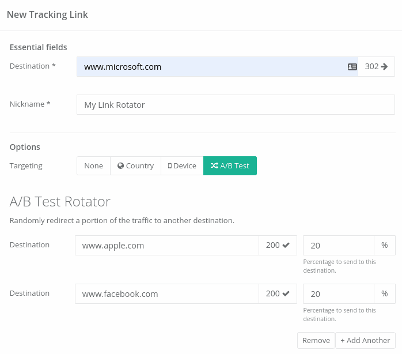Click the Nickname field My Link Rotator
The width and height of the screenshot is (402, 354).
[236, 105]
